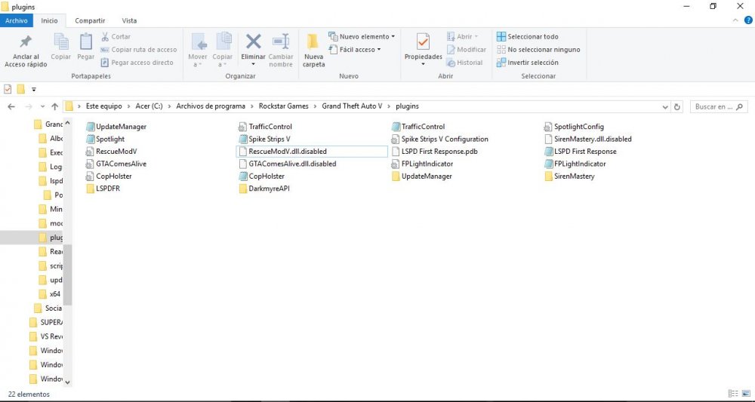The width and height of the screenshot is (755, 402).
Task: Open the Archivo menu tab
Action: coord(17,20)
